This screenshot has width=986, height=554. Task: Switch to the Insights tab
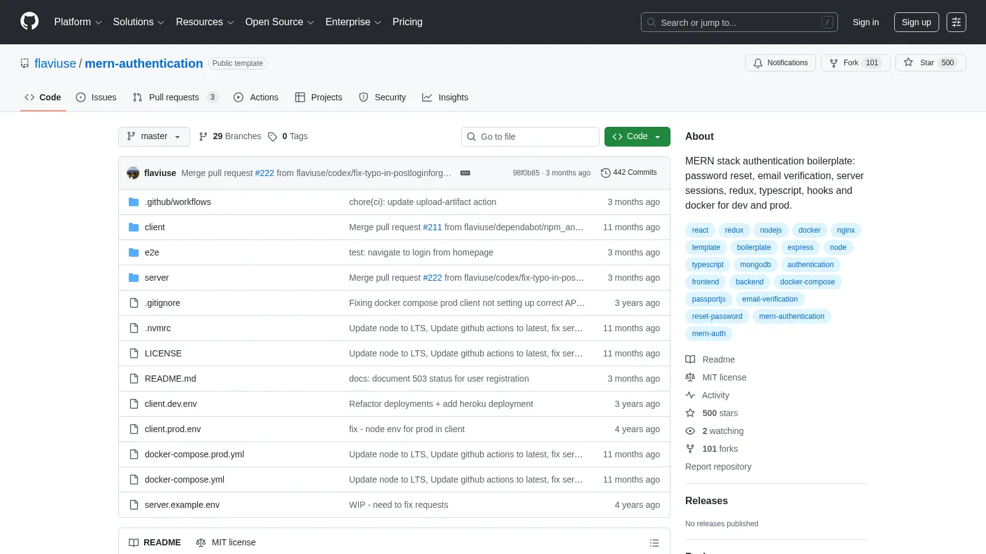pos(445,97)
